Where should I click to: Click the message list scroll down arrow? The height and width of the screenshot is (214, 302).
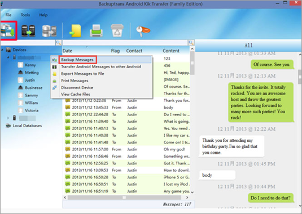pos(192,192)
